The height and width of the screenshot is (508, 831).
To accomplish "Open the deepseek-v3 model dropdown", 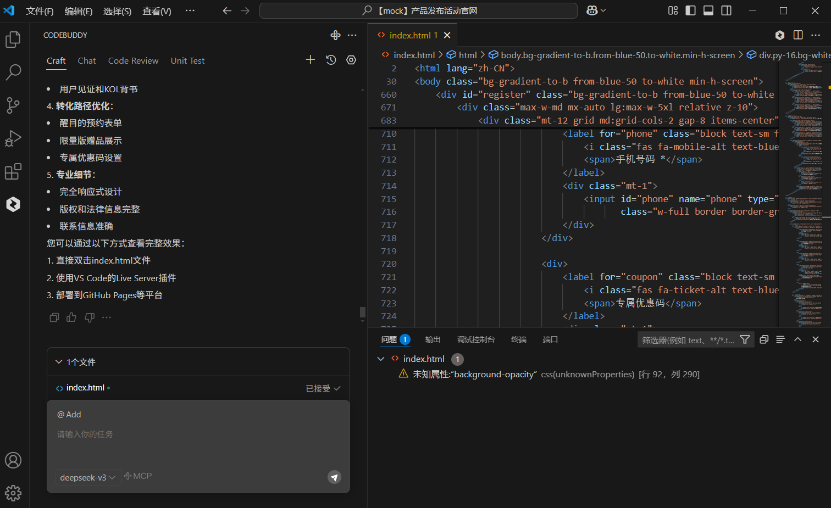I will (87, 477).
